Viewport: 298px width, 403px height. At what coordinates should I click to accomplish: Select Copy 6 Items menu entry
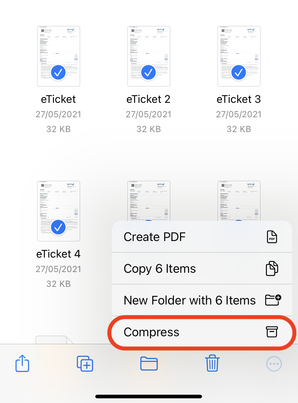[x=159, y=268]
